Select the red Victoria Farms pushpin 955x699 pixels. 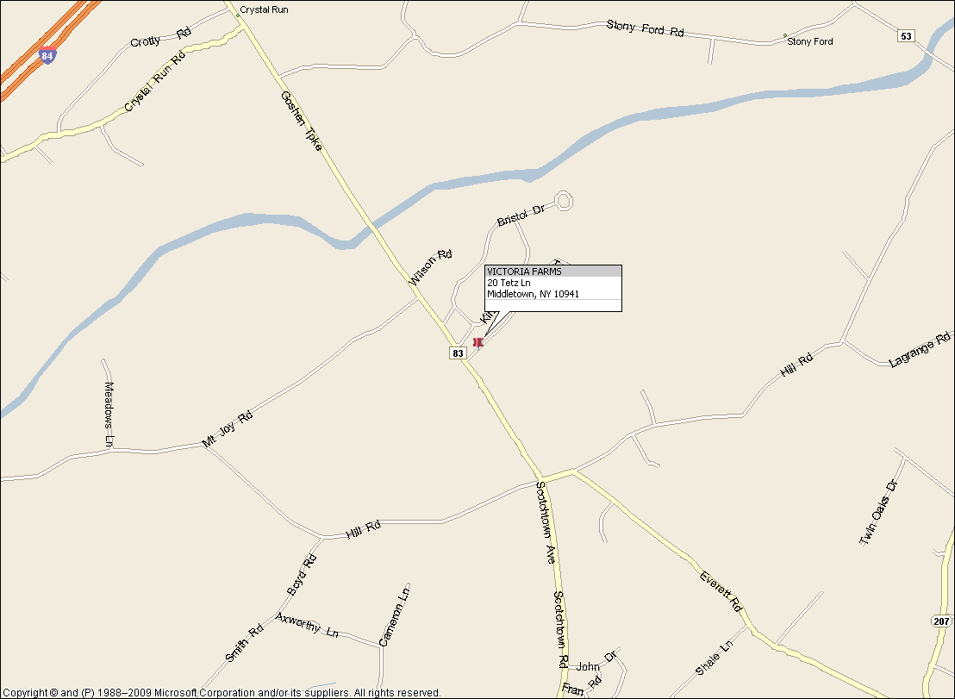[477, 343]
